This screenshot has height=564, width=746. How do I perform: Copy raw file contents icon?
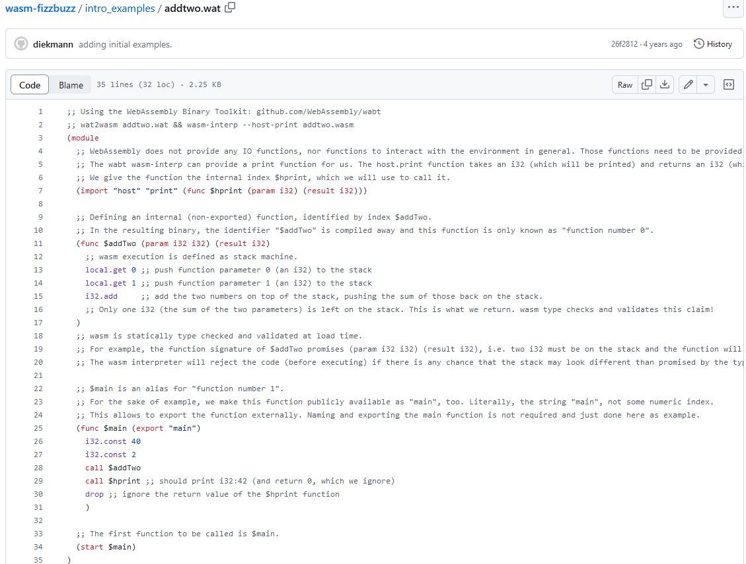(x=647, y=84)
